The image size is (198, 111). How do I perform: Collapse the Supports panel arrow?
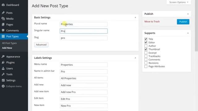(188, 33)
